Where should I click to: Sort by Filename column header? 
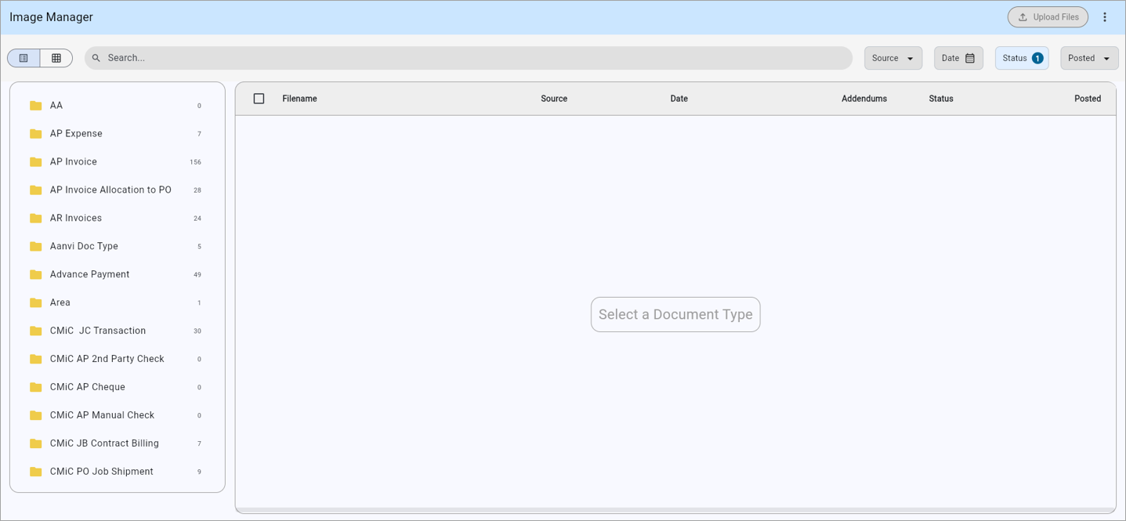pos(299,99)
